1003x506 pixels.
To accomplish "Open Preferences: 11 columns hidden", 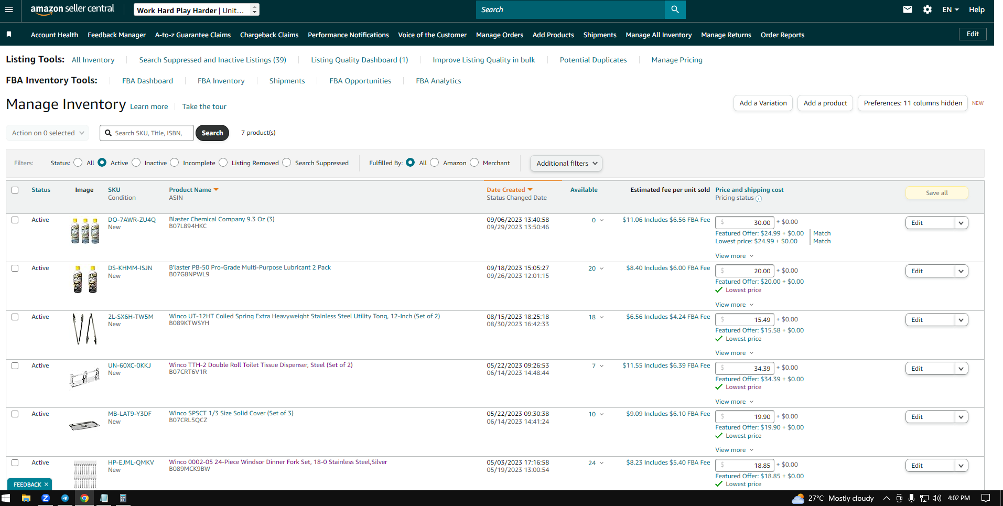I will pos(913,103).
